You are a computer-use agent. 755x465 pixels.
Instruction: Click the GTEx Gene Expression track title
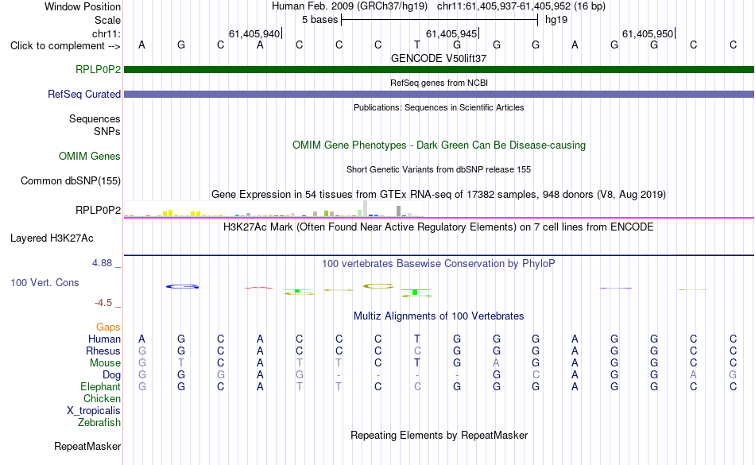[x=439, y=195]
